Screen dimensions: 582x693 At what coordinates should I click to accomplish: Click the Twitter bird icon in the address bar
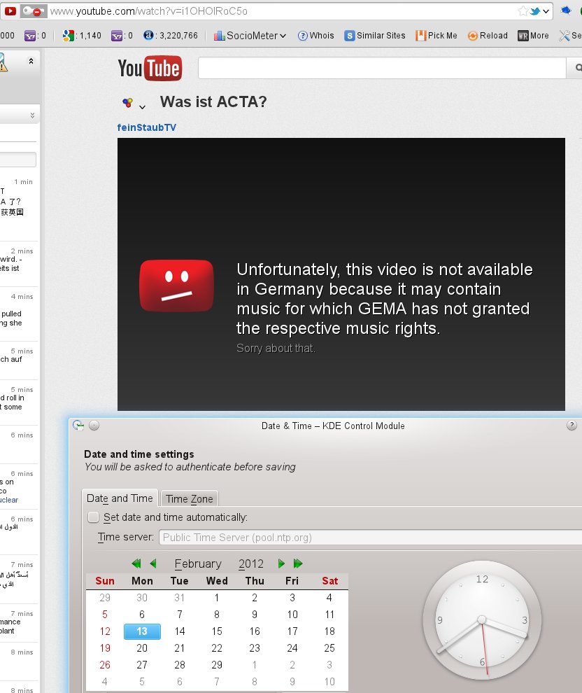tap(534, 11)
